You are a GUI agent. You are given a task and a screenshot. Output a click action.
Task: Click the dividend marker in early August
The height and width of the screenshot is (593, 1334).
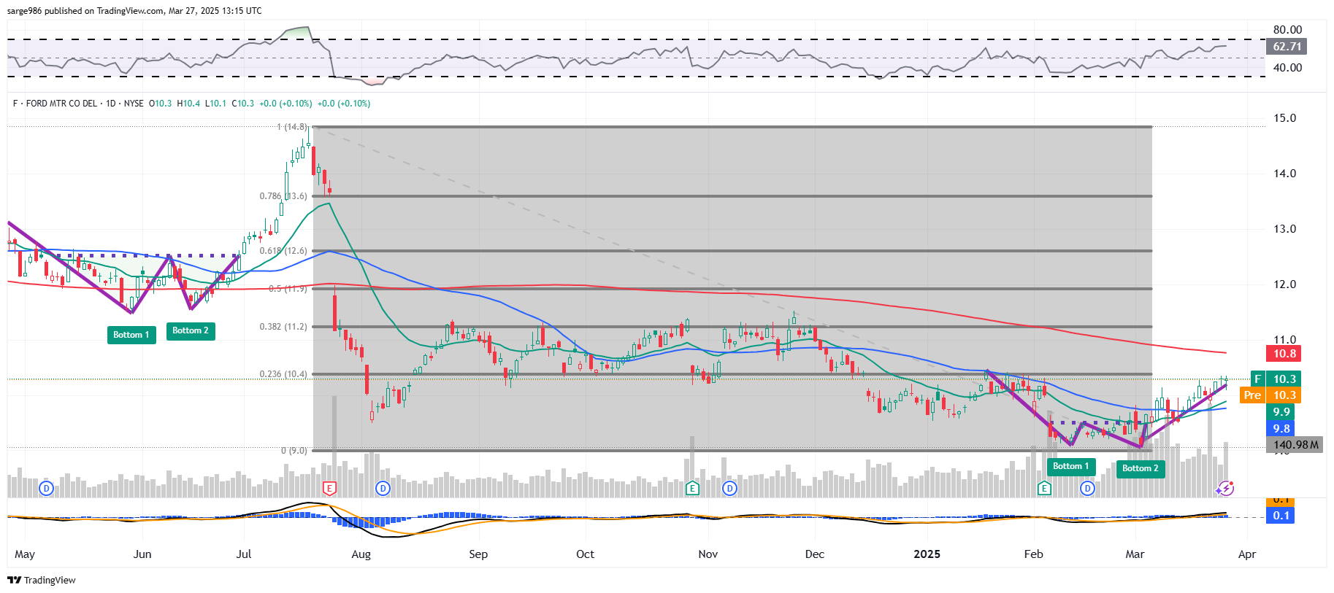[383, 488]
